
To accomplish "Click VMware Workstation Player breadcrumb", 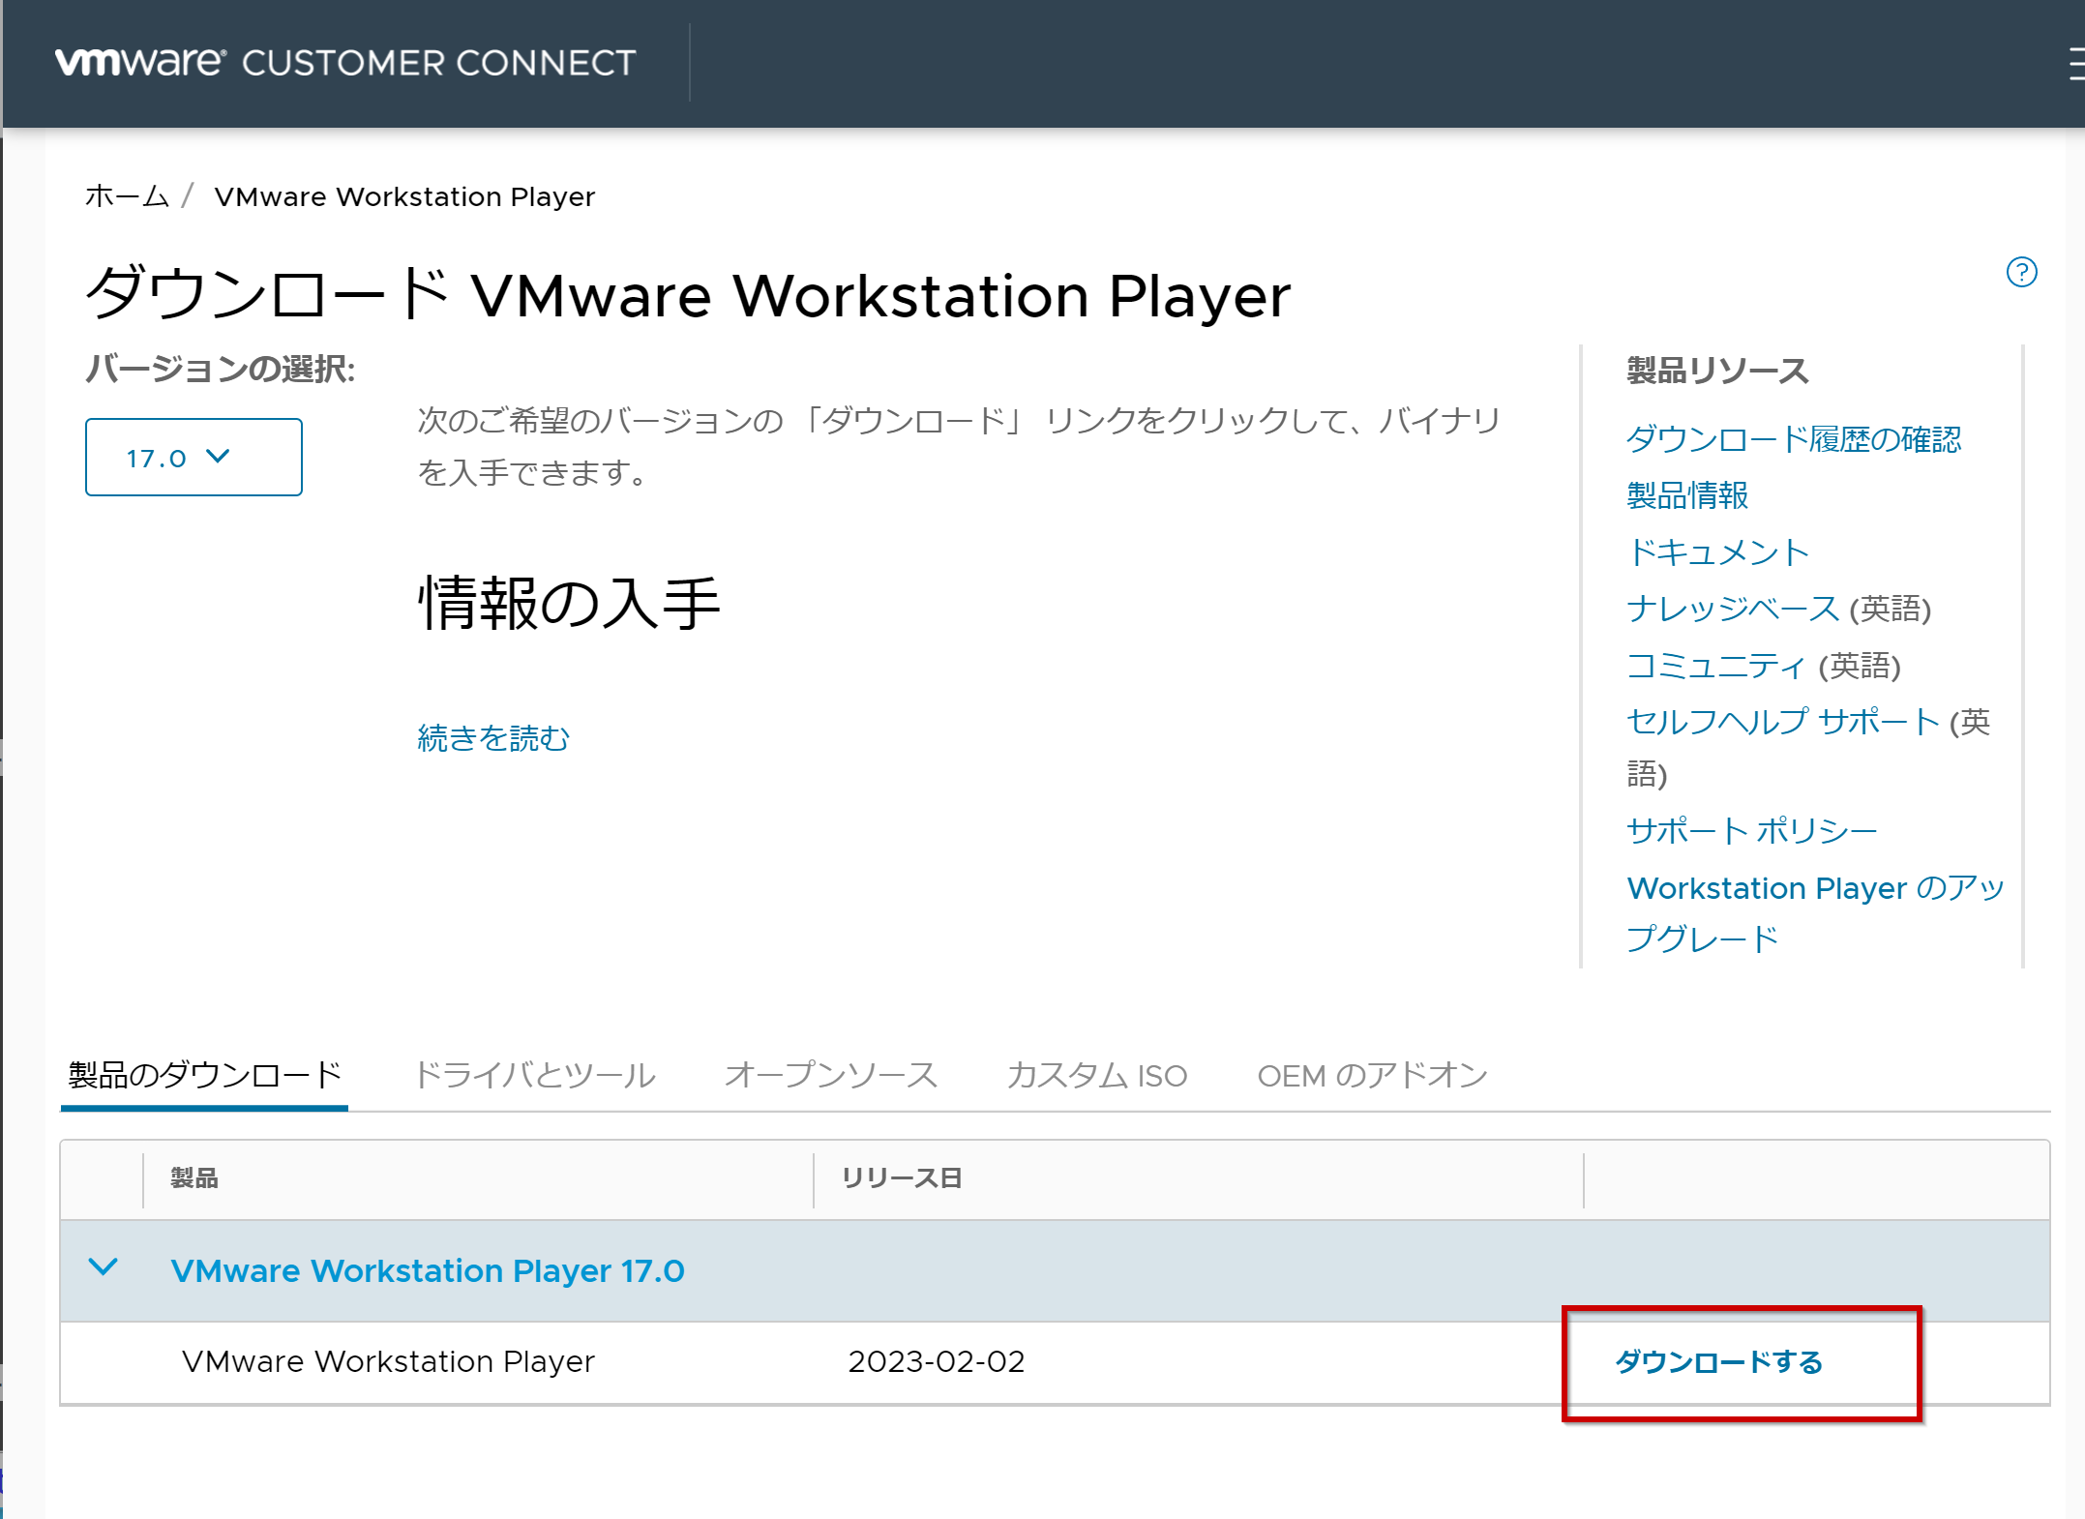I will (x=404, y=196).
